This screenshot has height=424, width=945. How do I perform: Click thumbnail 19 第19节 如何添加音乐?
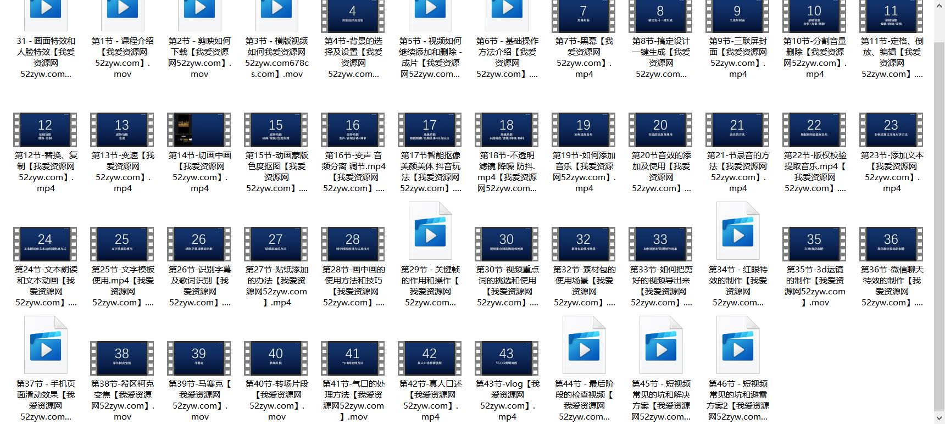pyautogui.click(x=583, y=130)
